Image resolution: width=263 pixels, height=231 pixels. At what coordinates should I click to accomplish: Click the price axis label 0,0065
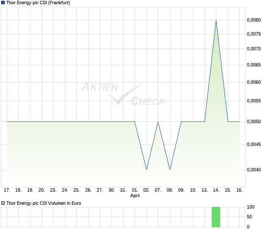[x=254, y=65]
